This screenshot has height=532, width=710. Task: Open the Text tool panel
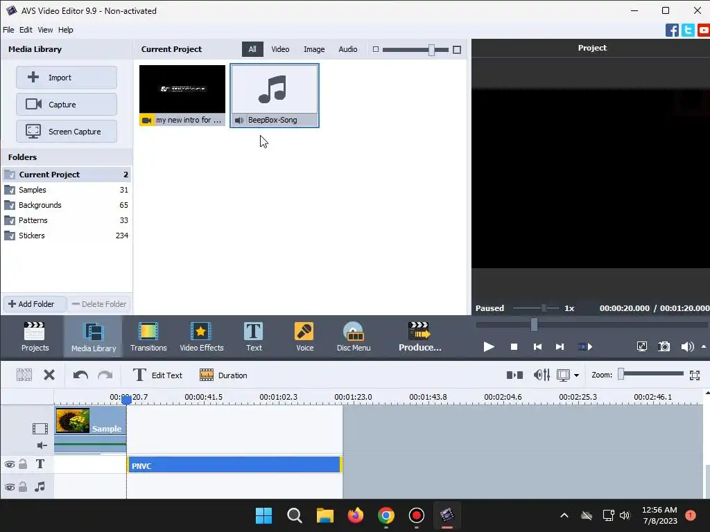coord(254,337)
